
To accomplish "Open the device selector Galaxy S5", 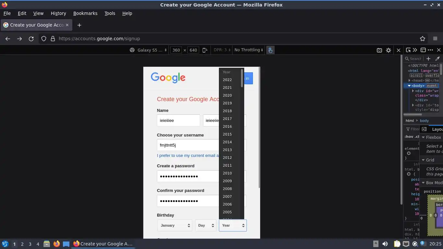I will coord(151,50).
